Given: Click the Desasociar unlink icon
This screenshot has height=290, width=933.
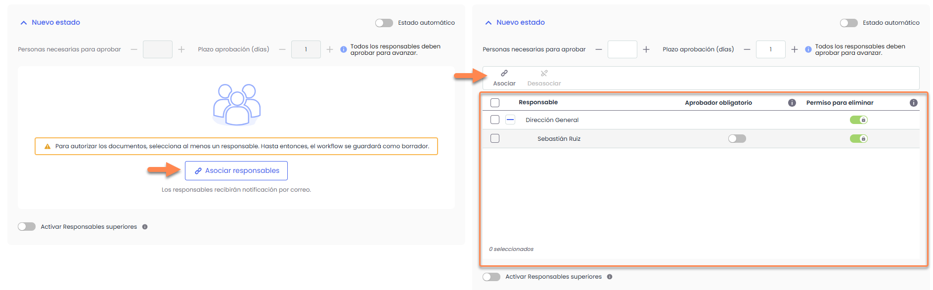Looking at the screenshot, I should point(544,74).
